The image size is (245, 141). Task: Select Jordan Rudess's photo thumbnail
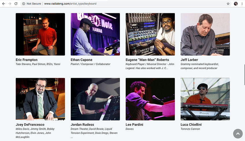click(95, 99)
